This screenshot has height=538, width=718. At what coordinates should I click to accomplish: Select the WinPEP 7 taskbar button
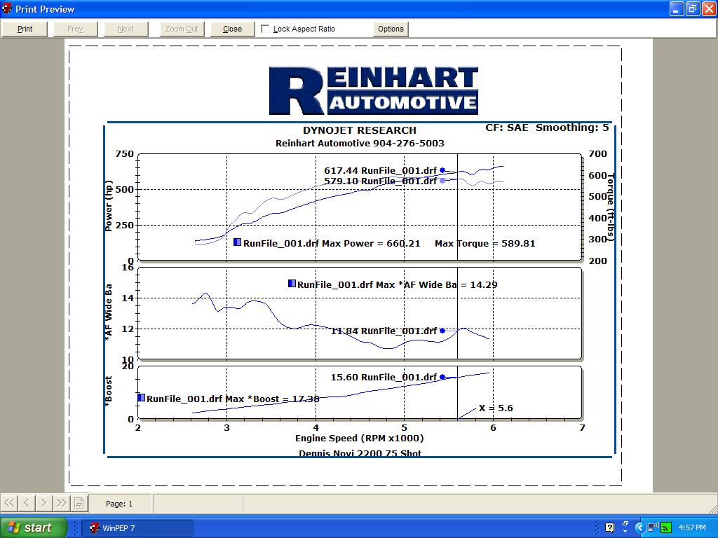coord(137,528)
